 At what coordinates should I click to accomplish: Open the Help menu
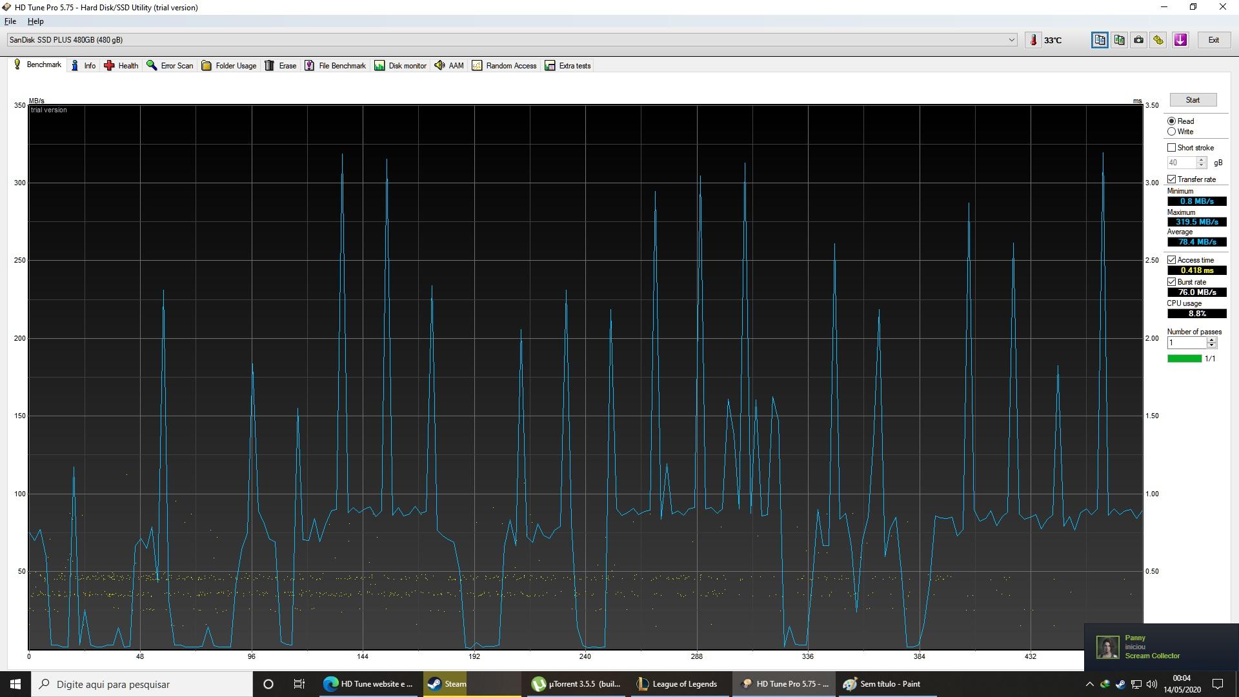click(x=35, y=21)
